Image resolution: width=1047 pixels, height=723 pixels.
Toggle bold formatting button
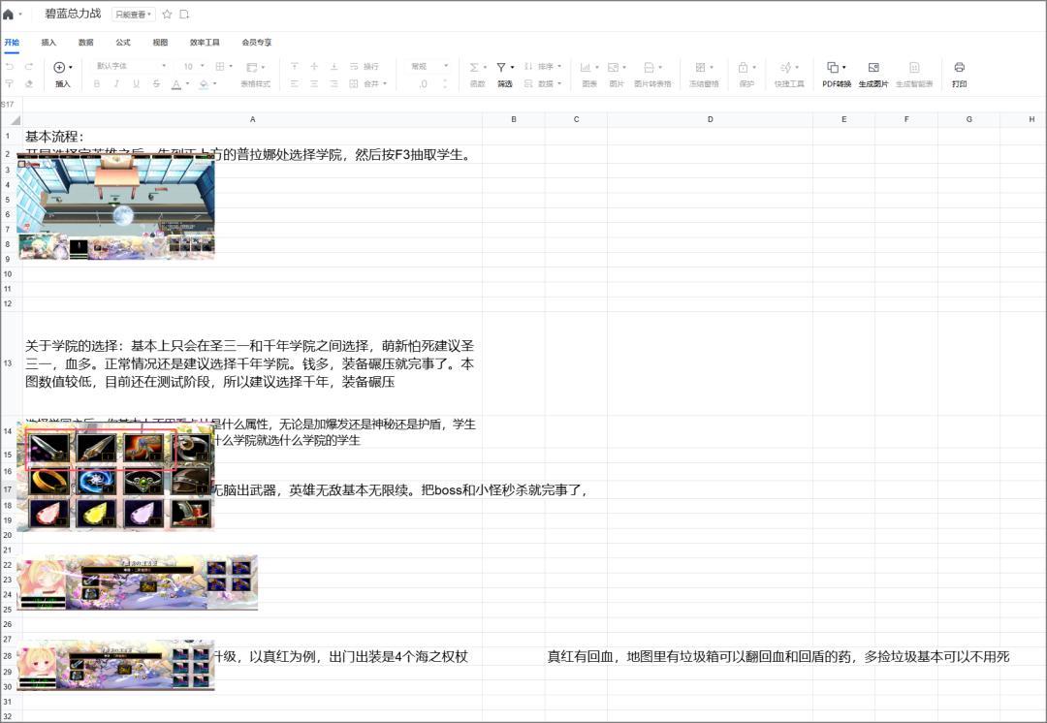tap(97, 84)
